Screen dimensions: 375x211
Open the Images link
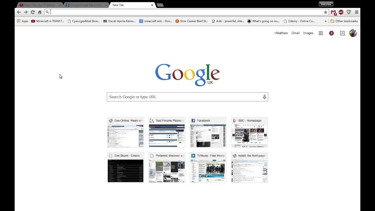(308, 33)
